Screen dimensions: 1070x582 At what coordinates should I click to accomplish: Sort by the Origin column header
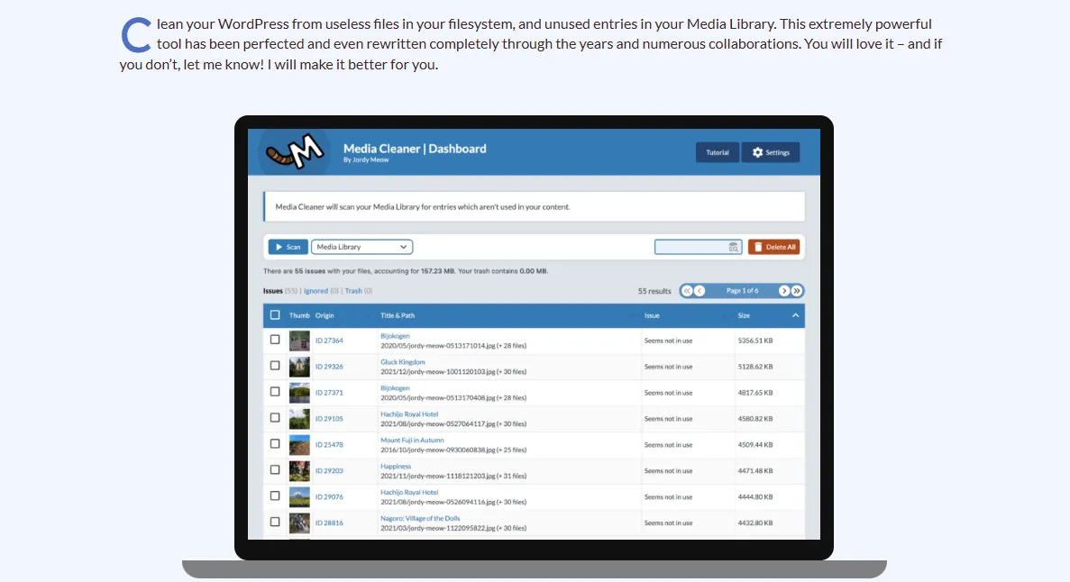click(325, 315)
